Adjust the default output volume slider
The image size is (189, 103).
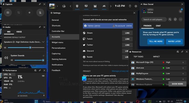click(x=26, y=48)
